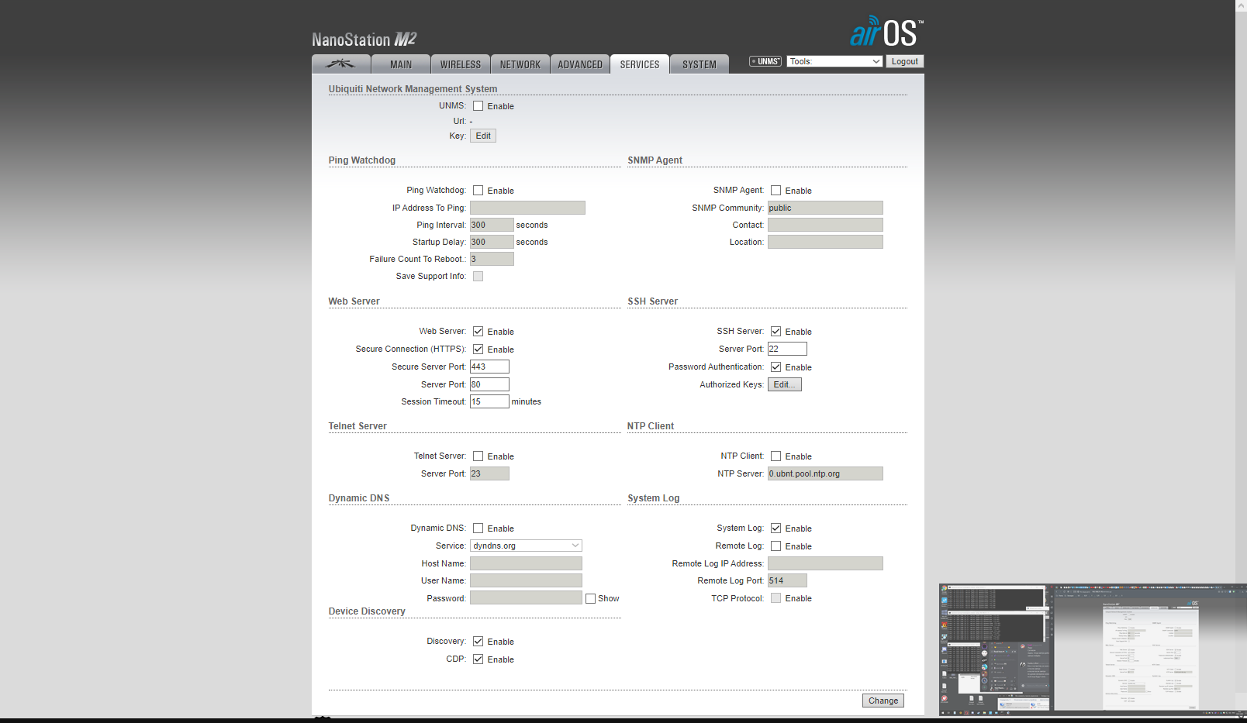Click the Remote Log Port field
The height and width of the screenshot is (723, 1247).
pyautogui.click(x=787, y=580)
